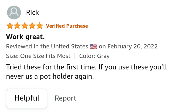Click the "Color: Gray" attribute
The image size is (191, 112).
[x=94, y=56]
